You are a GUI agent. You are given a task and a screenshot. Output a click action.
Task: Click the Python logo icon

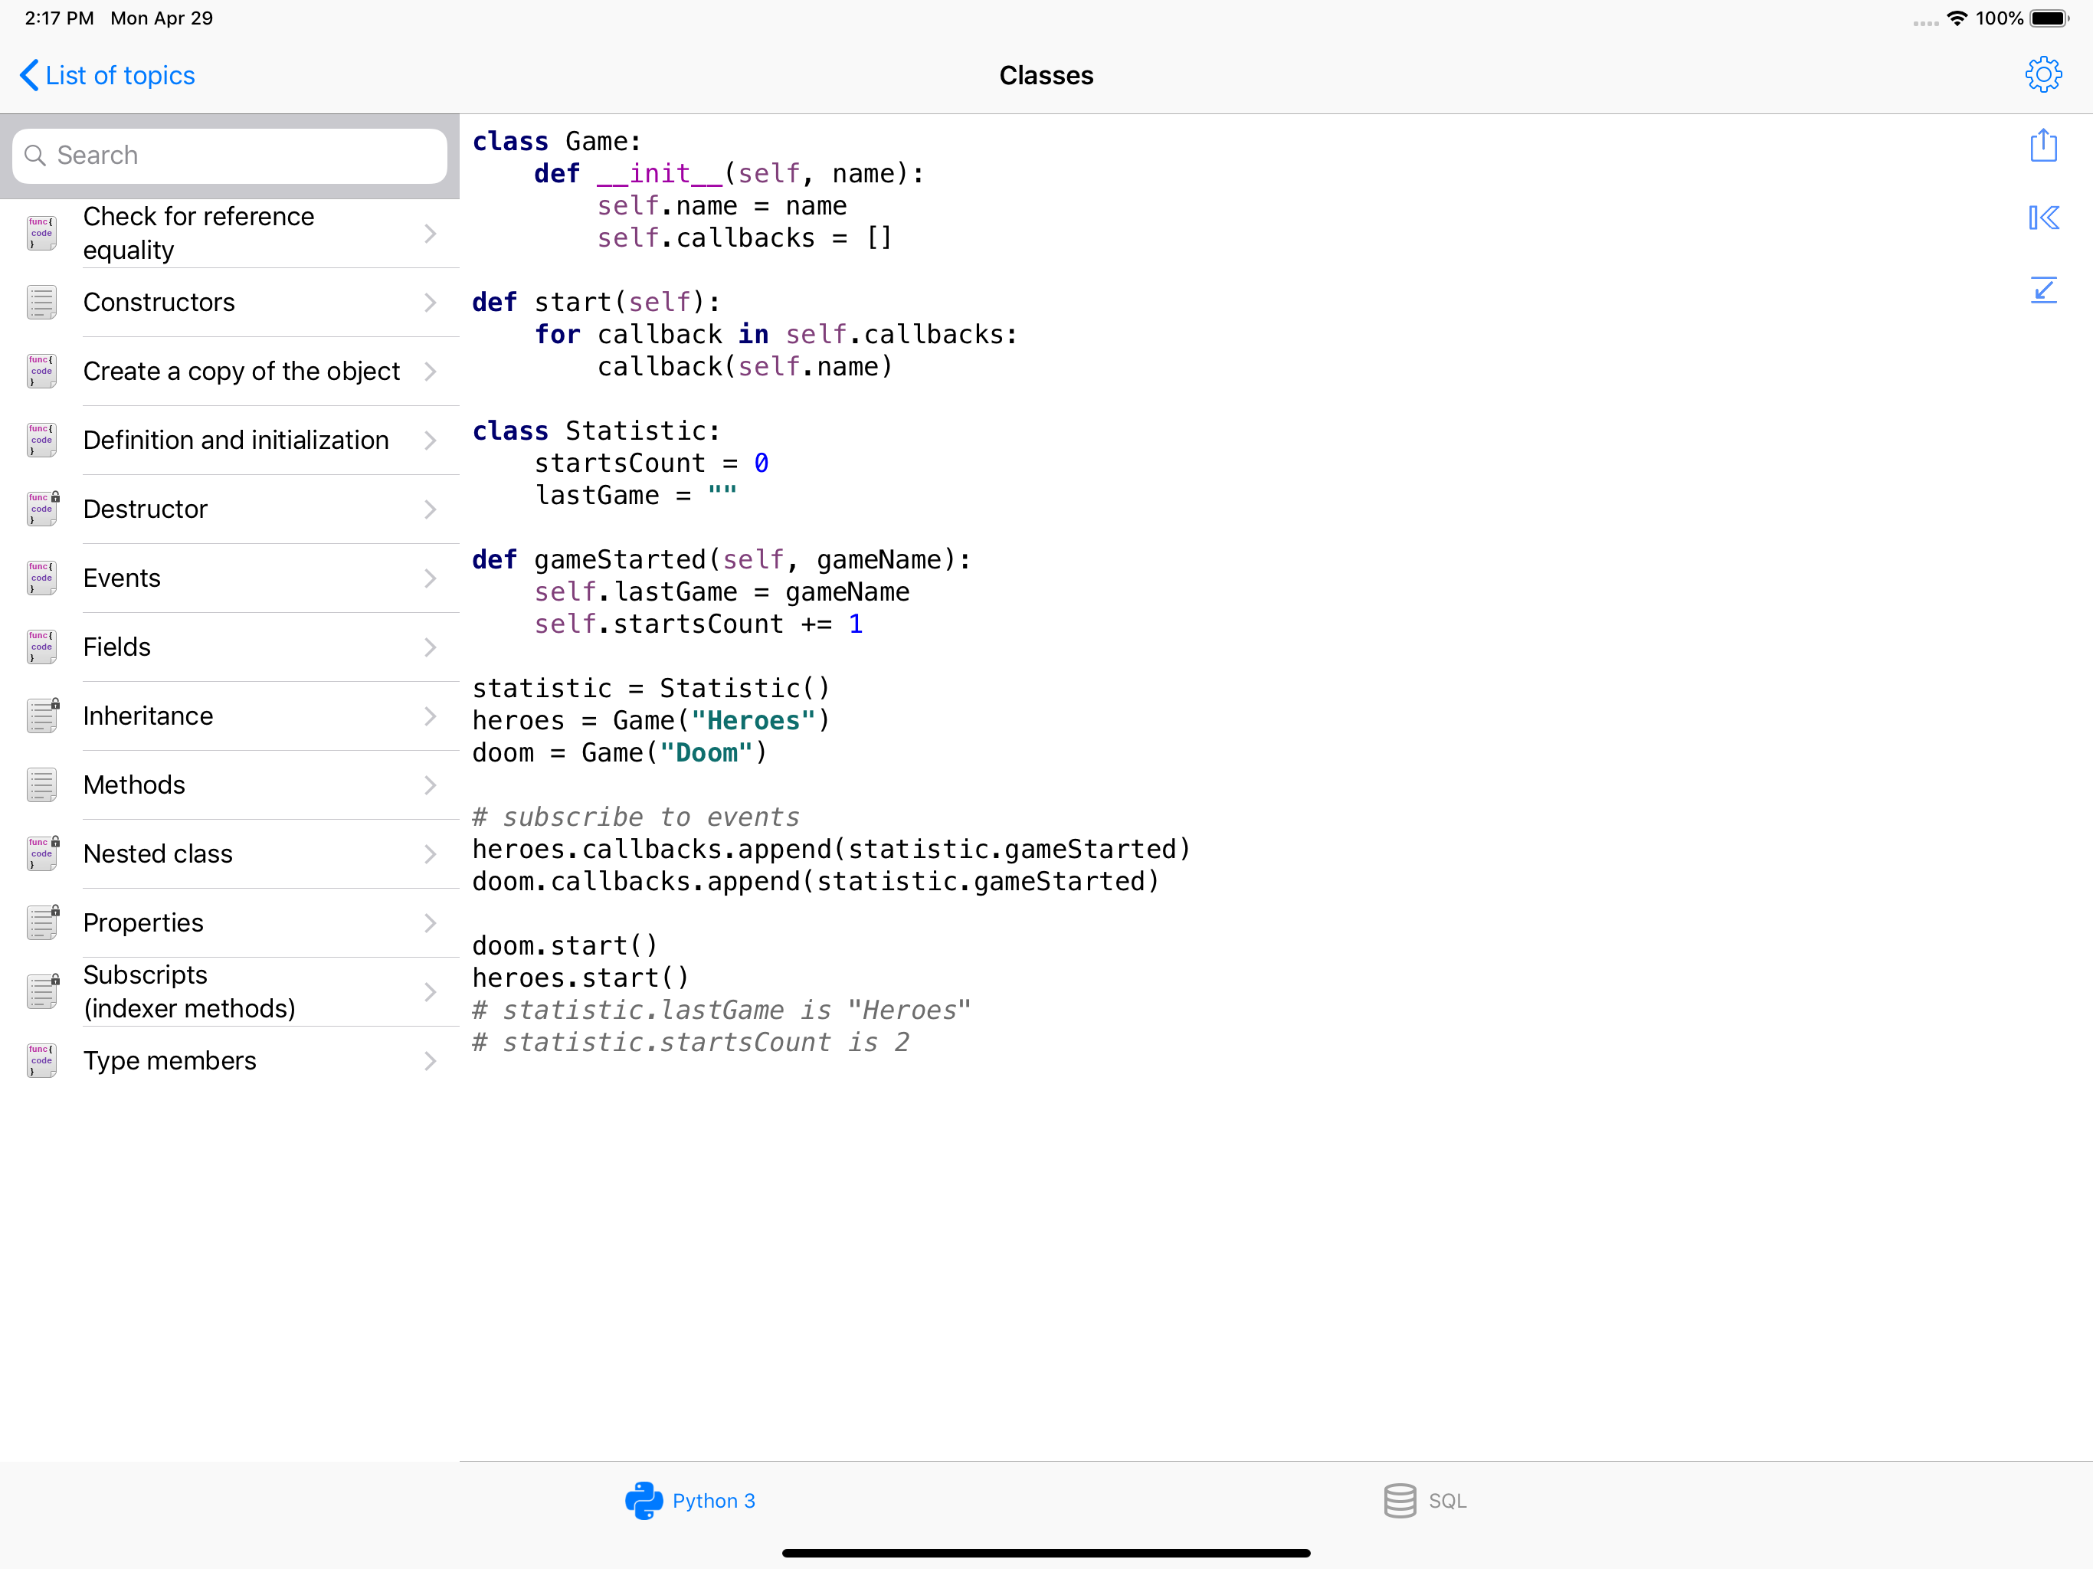coord(644,1500)
